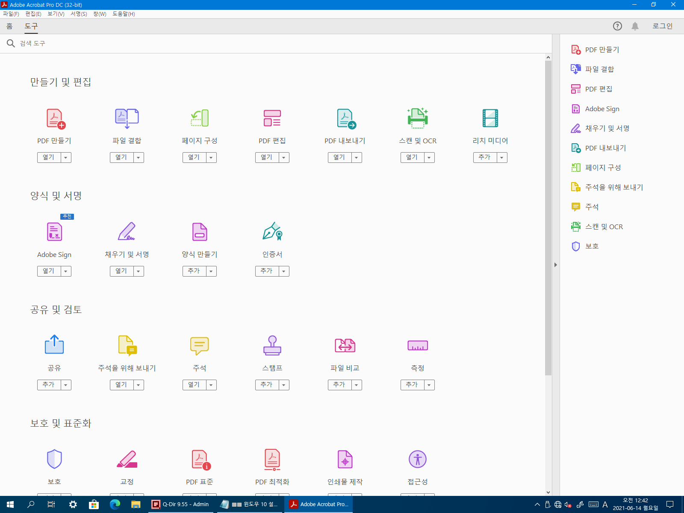
Task: Expand dropdown arrow next to 리치 미디어 추가
Action: coord(502,157)
